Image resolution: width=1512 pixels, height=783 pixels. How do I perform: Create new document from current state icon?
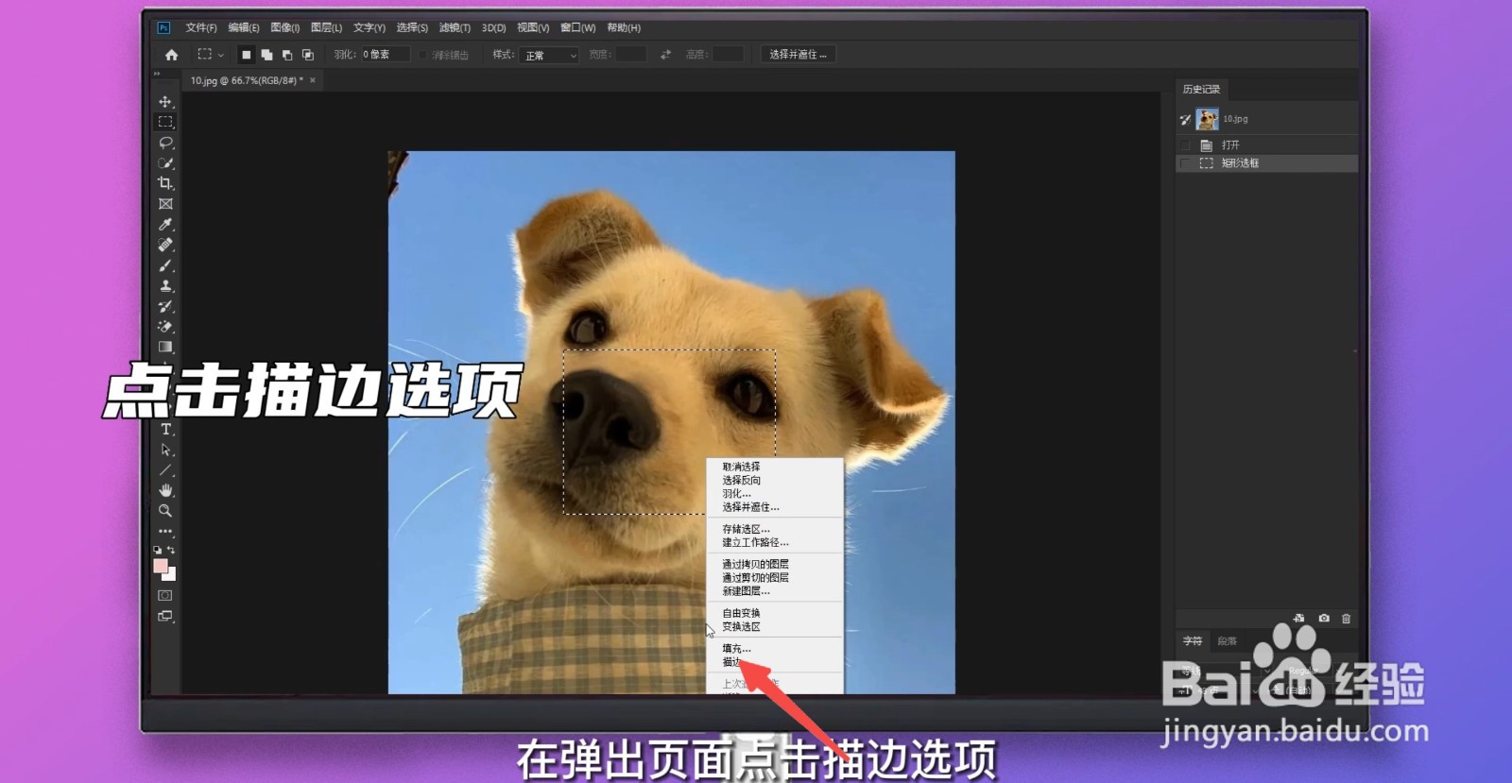tap(1299, 619)
